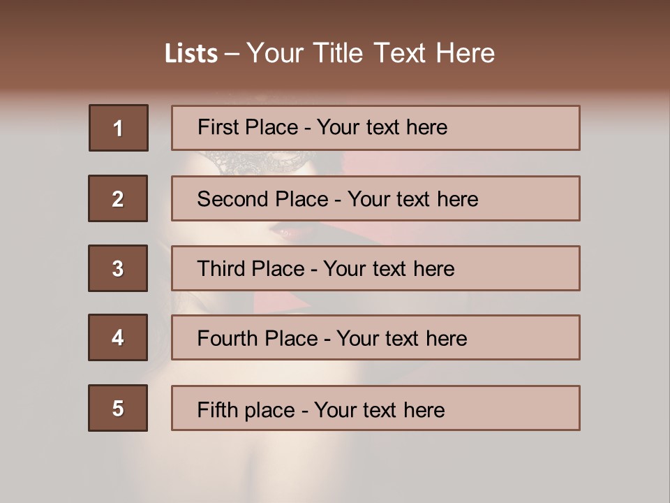Select the number 4 square

click(118, 337)
